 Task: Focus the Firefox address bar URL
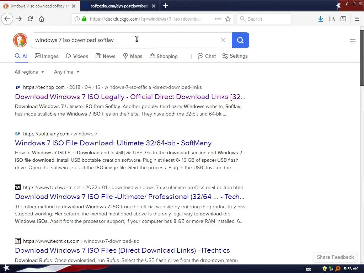[x=146, y=19]
